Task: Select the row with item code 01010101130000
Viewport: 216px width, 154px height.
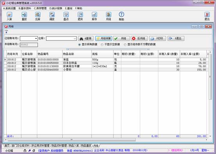Action: pos(106,66)
